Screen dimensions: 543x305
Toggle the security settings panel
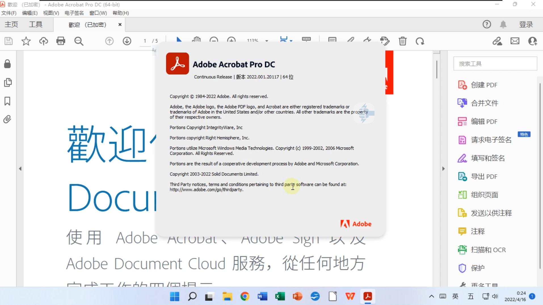coord(7,64)
